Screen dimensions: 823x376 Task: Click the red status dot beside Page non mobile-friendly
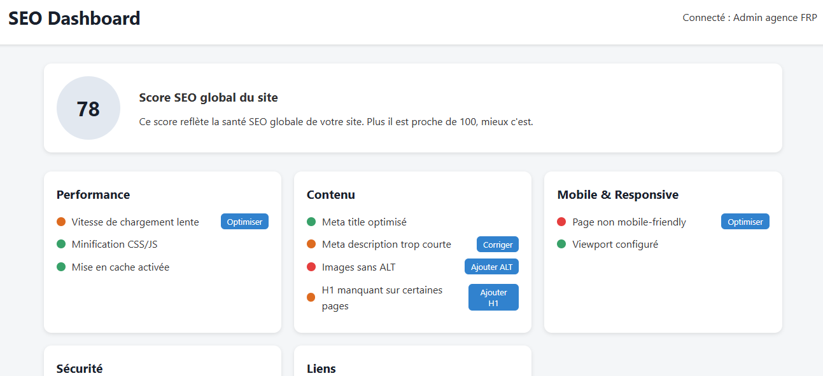[x=561, y=222]
